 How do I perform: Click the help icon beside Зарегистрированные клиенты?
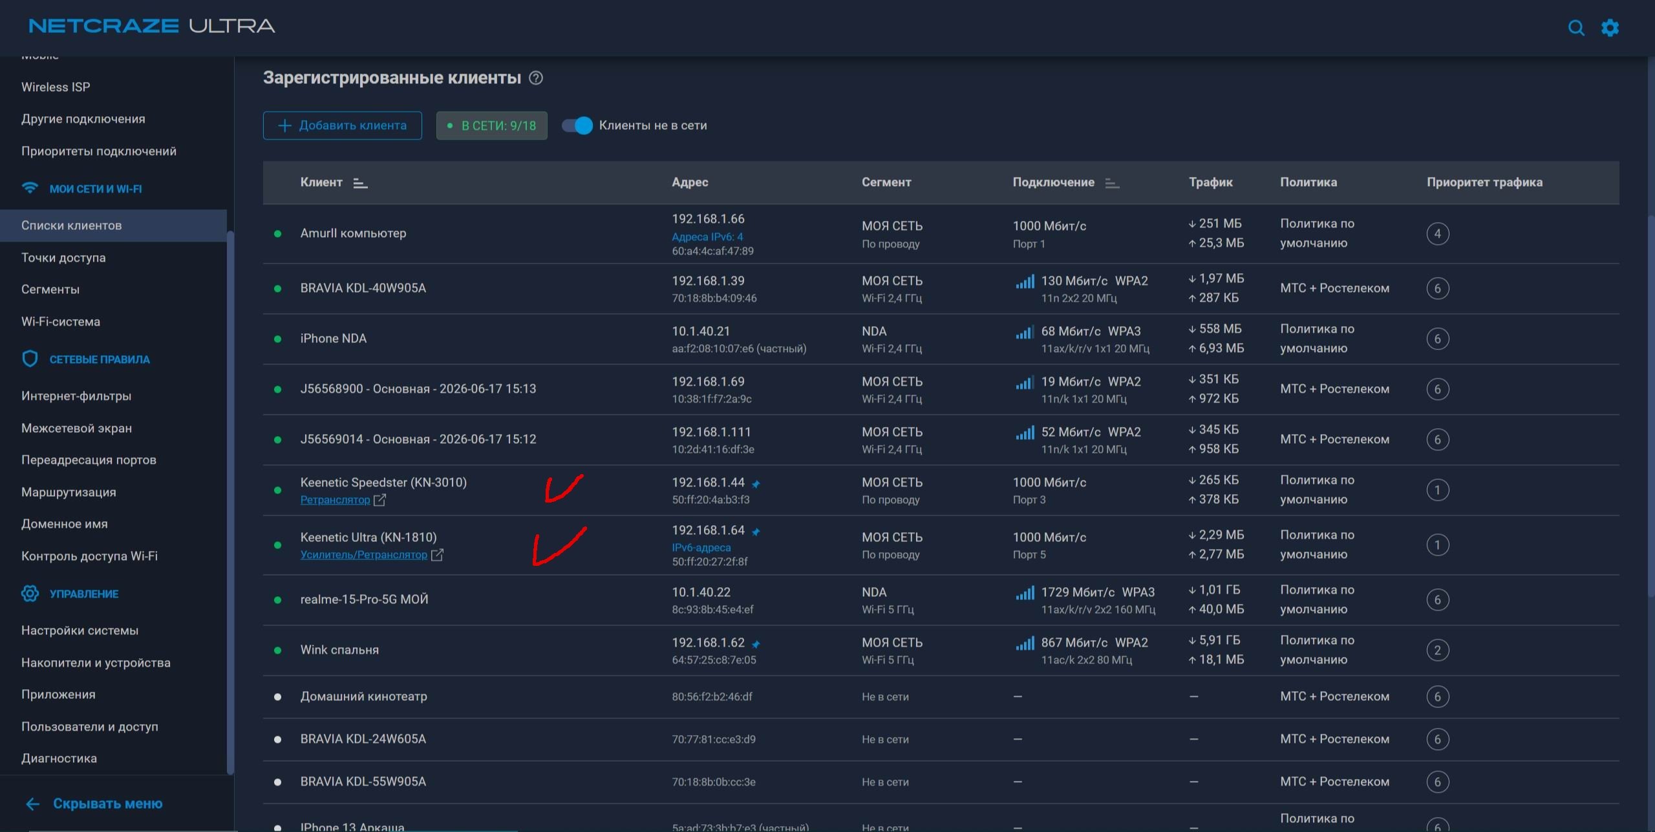(x=536, y=78)
